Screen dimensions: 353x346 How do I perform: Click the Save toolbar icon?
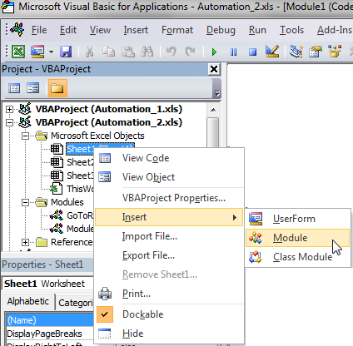[66, 52]
